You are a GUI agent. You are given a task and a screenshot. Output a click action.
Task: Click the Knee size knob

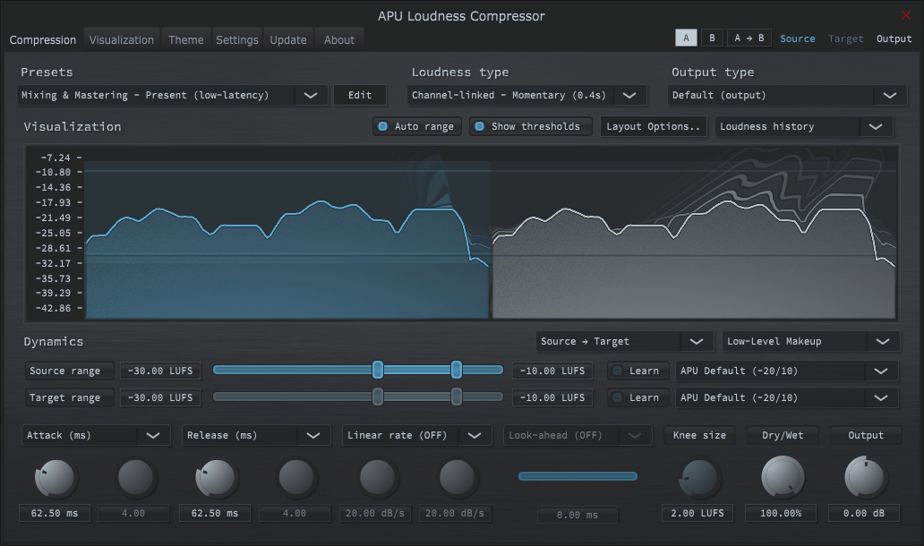pyautogui.click(x=698, y=477)
